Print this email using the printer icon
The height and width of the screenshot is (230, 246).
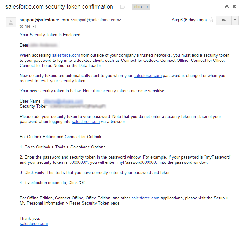(227, 7)
